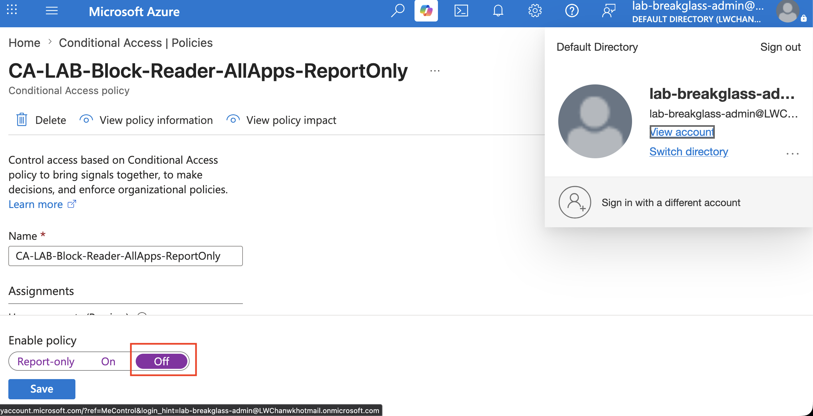Launch Cloud Shell terminal icon
The height and width of the screenshot is (416, 813).
(461, 11)
